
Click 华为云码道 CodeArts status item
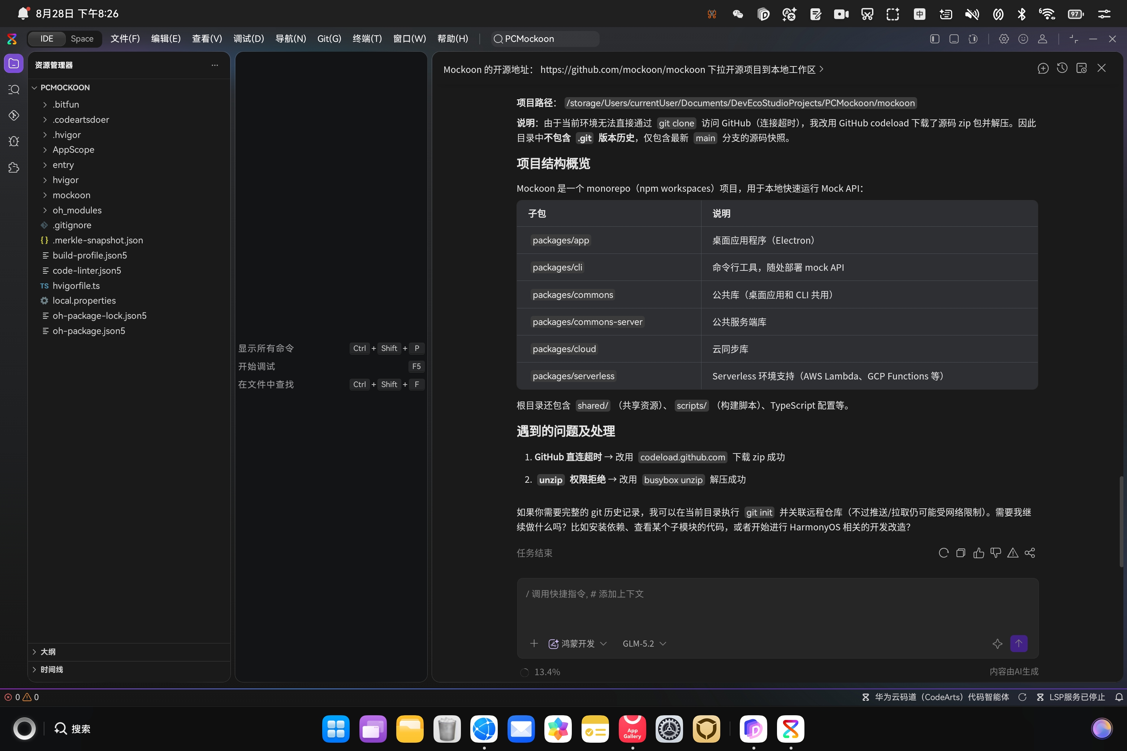[935, 697]
